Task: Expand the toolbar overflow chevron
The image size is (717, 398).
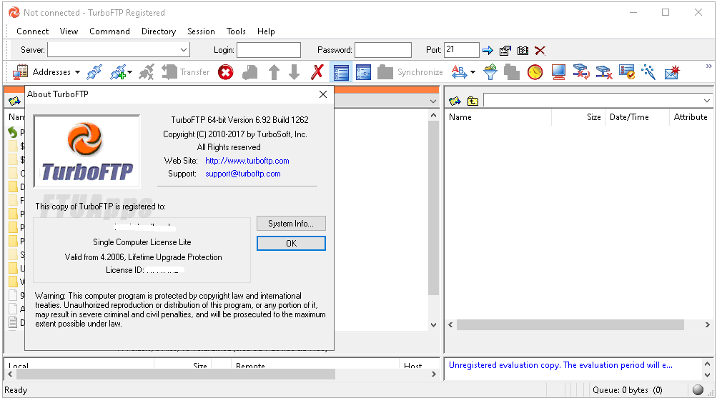Action: 708,66
